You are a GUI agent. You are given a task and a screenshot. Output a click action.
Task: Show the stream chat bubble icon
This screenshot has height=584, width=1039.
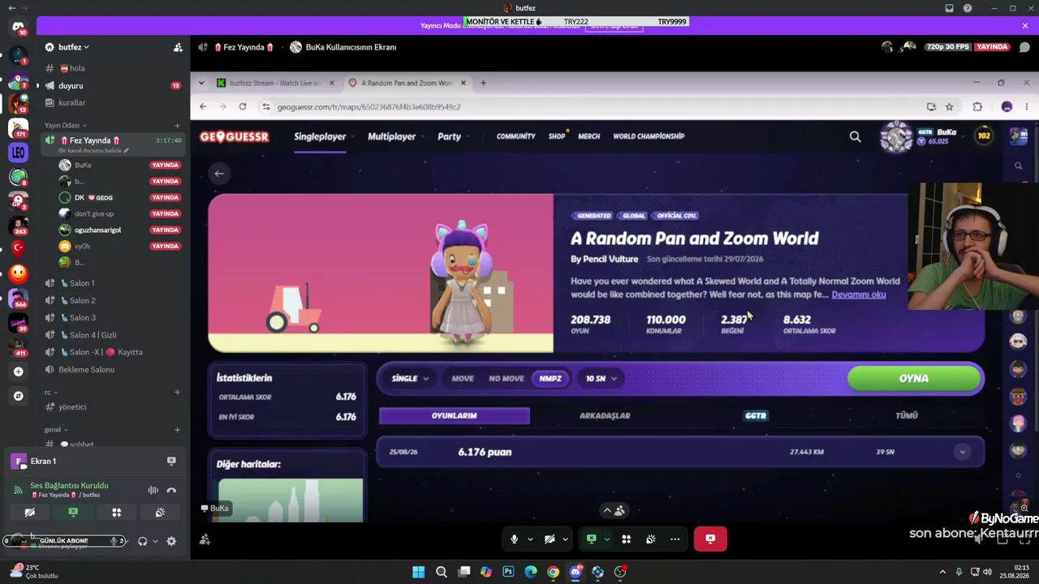(x=1024, y=47)
